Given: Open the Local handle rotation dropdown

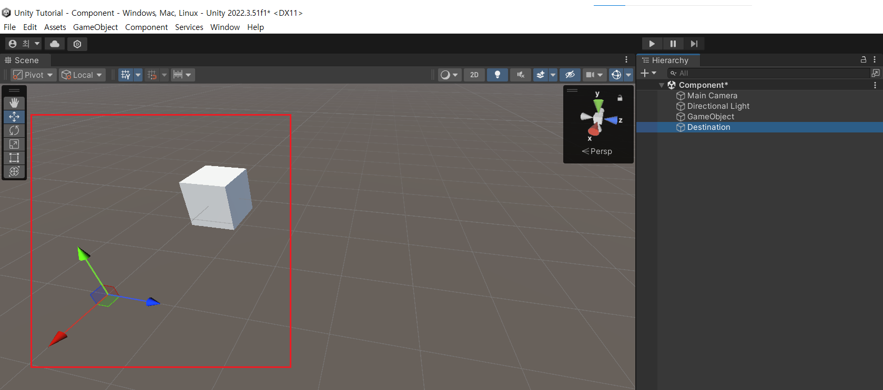Looking at the screenshot, I should 82,75.
